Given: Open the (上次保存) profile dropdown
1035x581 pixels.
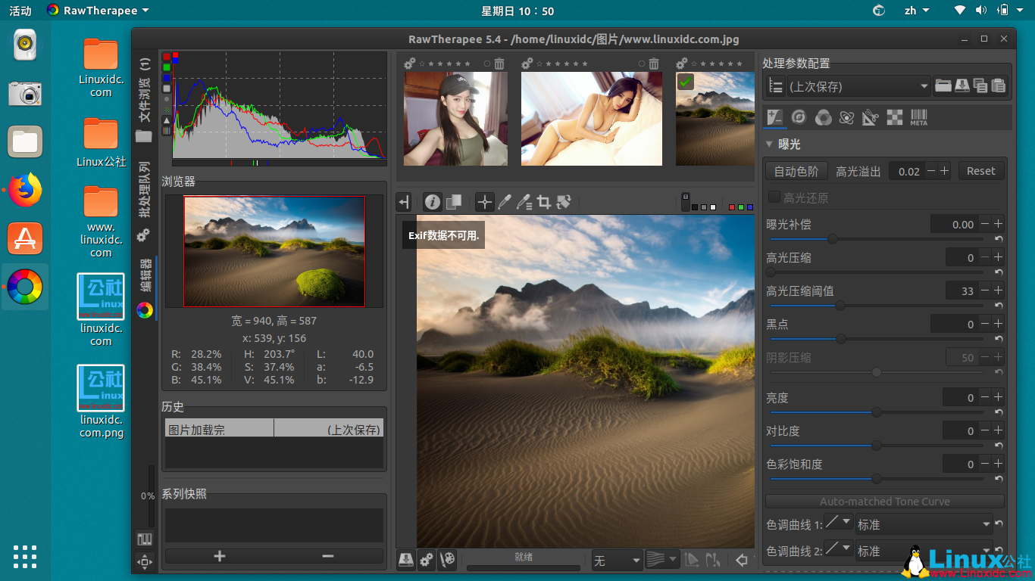Looking at the screenshot, I should tap(858, 86).
